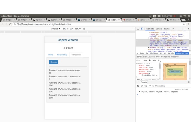Screen dimensions: 191x136
Task: Open the console top context dropdown
Action: pos(148,86)
